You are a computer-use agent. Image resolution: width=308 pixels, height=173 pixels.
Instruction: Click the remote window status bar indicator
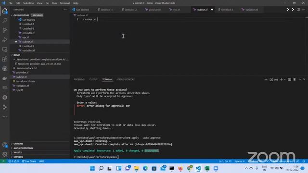point(3,161)
